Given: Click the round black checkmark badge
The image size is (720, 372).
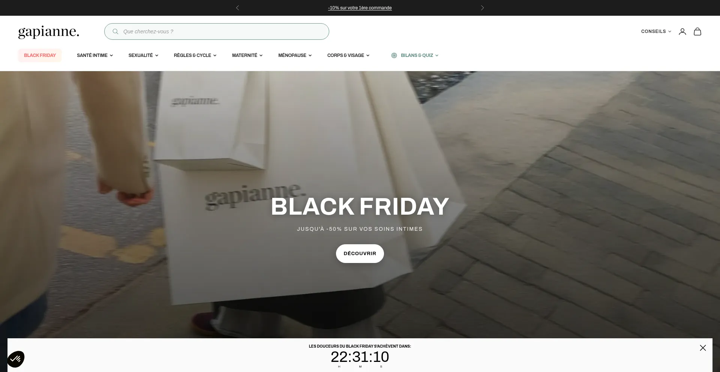Looking at the screenshot, I should point(16,359).
